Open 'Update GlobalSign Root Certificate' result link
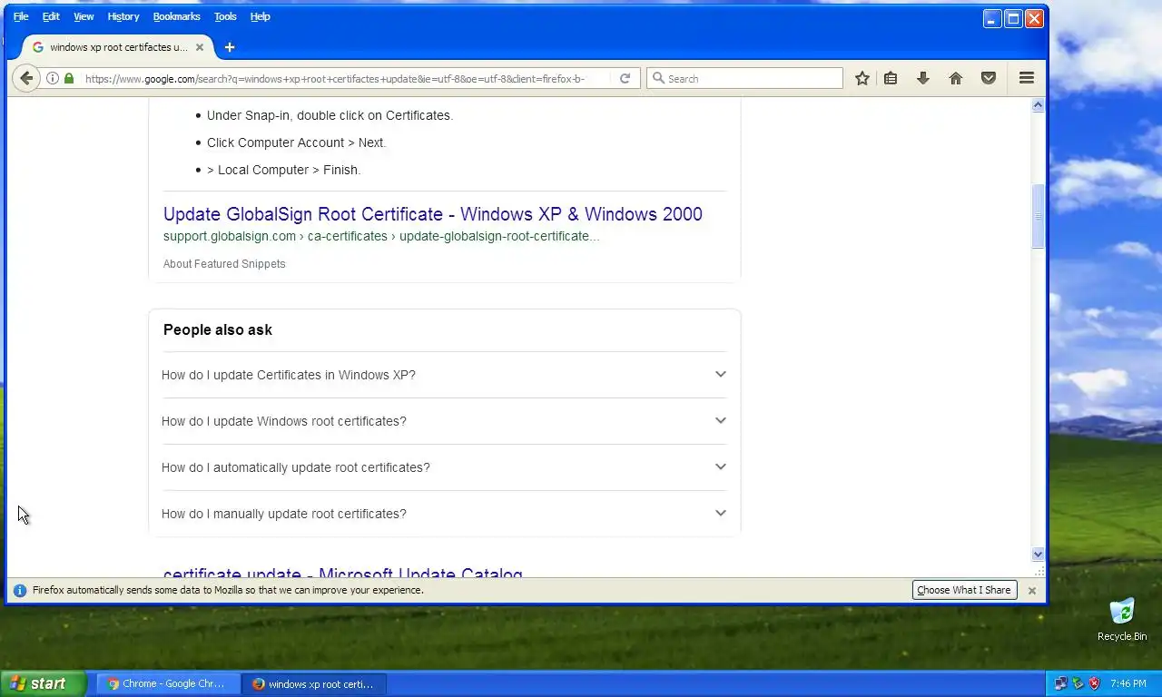 pyautogui.click(x=432, y=214)
